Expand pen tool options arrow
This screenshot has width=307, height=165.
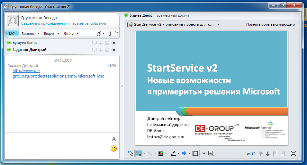(x=178, y=153)
